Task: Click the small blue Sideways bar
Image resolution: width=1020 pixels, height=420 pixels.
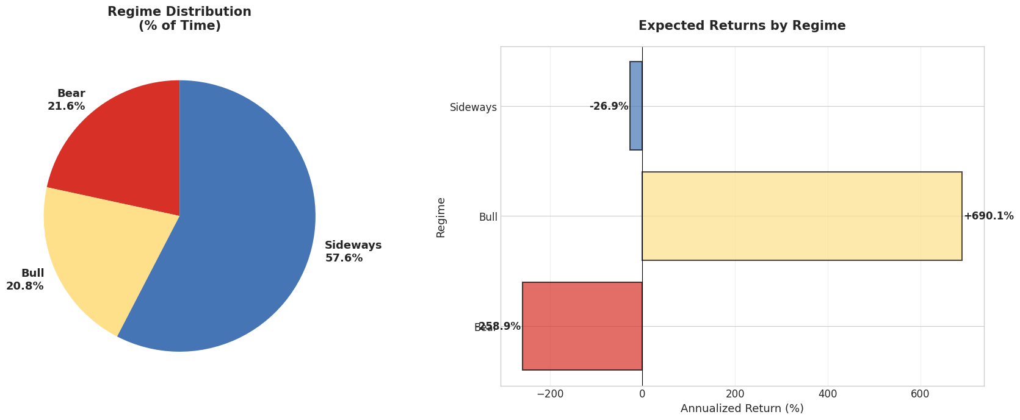Action: point(636,106)
